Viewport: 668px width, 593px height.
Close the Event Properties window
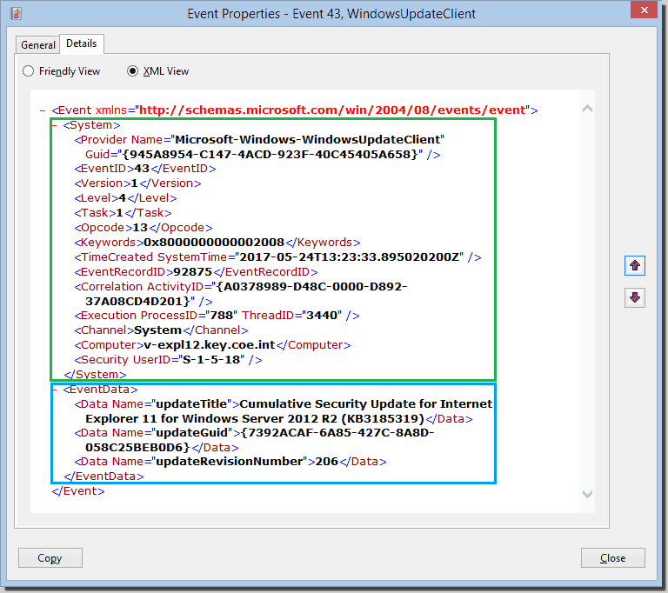pyautogui.click(x=645, y=10)
